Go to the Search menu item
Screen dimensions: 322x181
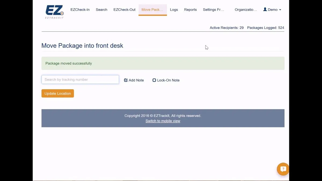pyautogui.click(x=101, y=10)
